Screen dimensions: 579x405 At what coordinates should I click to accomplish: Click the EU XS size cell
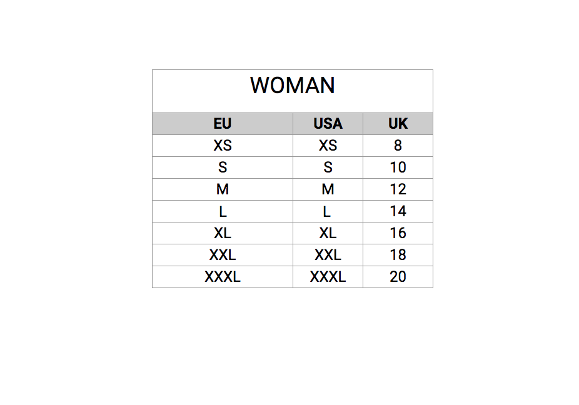coord(223,146)
